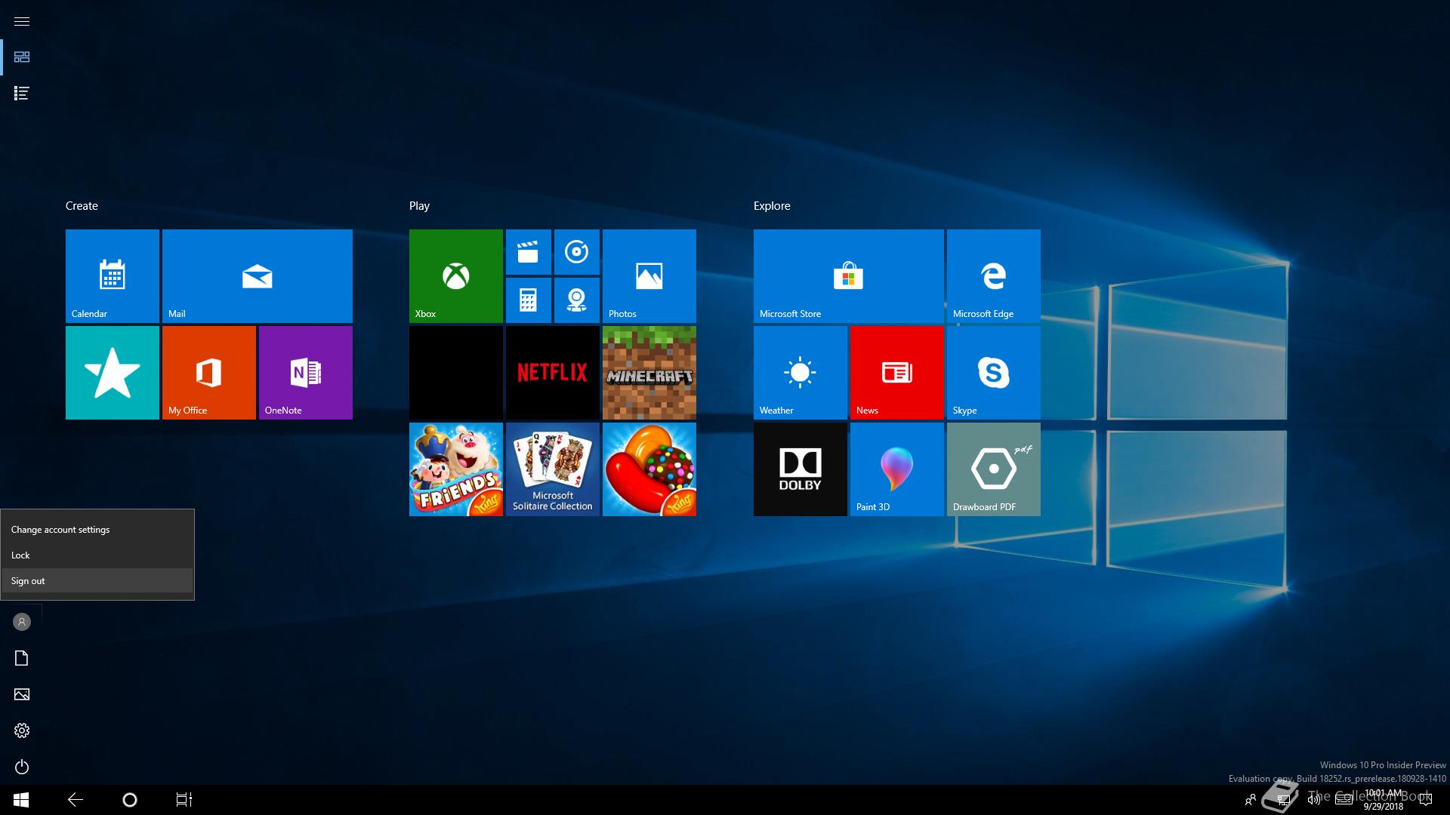
Task: Open the Calculator small tile
Action: click(528, 300)
